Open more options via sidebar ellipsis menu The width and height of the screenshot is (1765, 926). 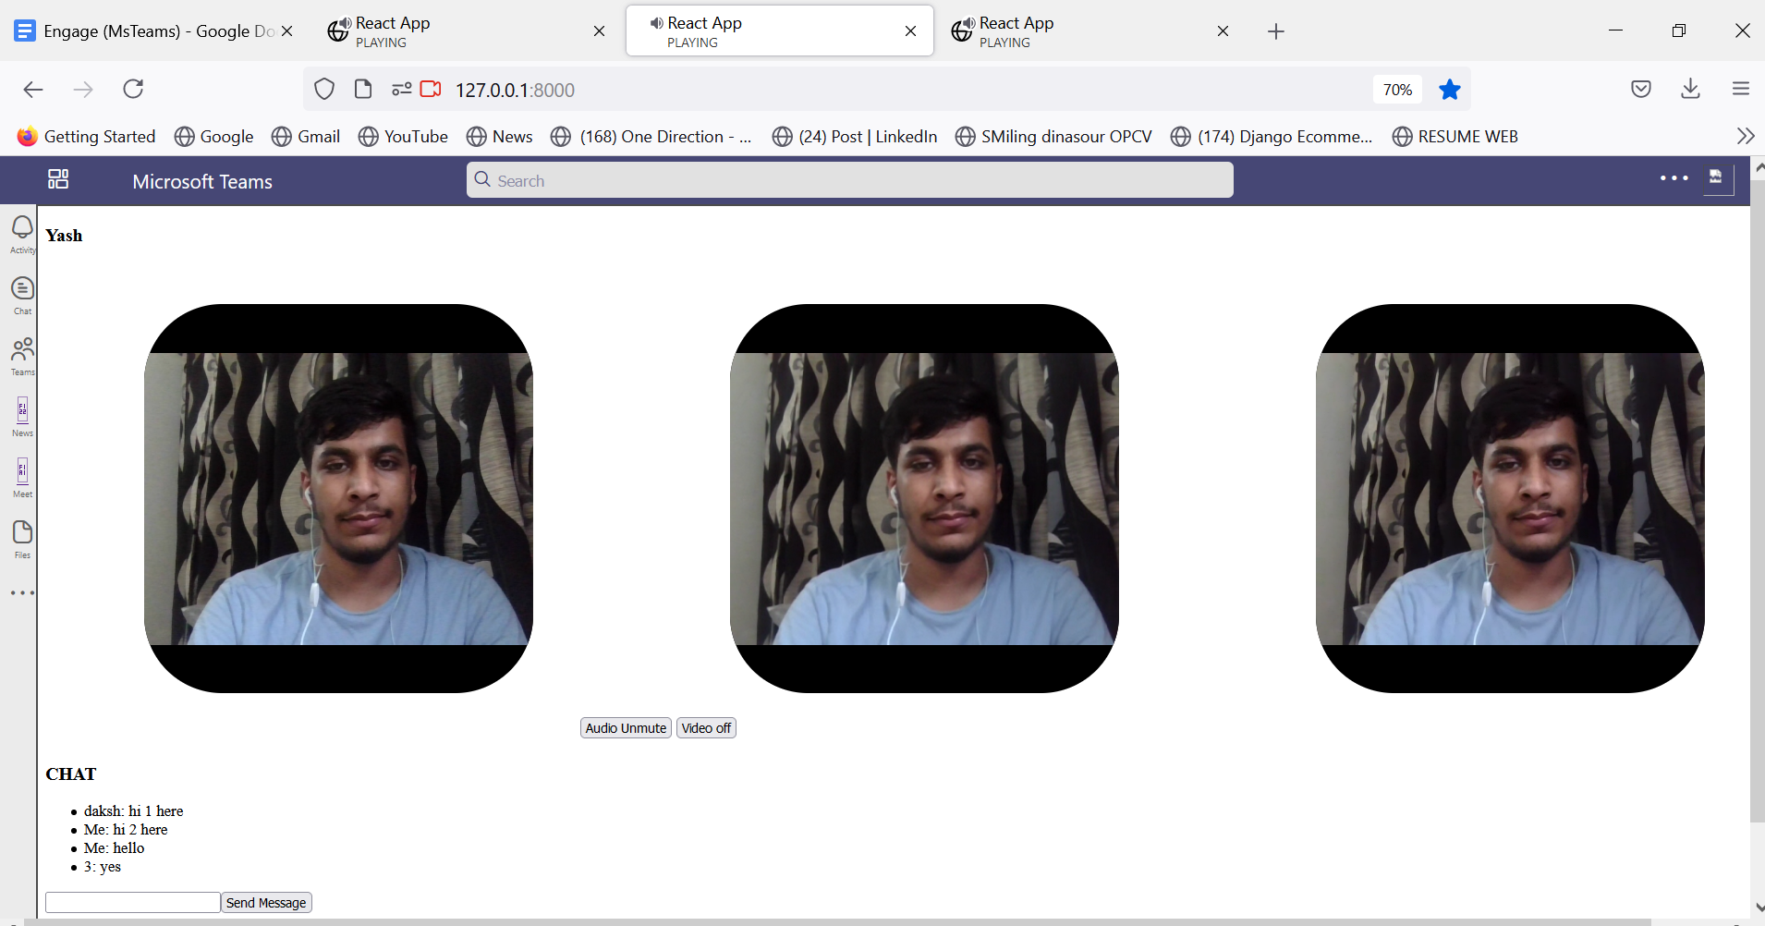(x=20, y=592)
